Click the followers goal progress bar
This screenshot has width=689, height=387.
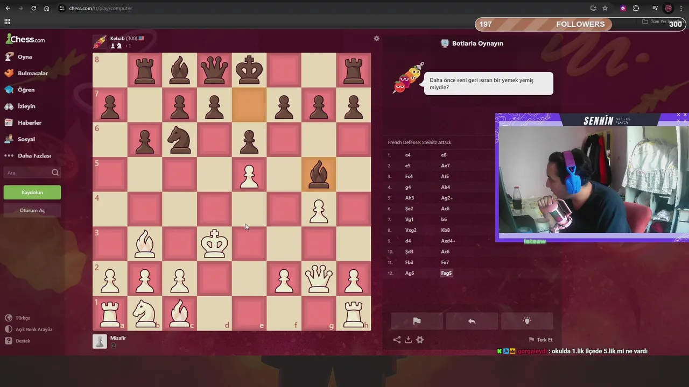click(x=580, y=24)
